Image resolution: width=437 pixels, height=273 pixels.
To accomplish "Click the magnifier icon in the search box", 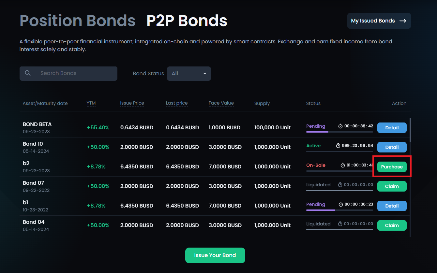I will click(28, 73).
